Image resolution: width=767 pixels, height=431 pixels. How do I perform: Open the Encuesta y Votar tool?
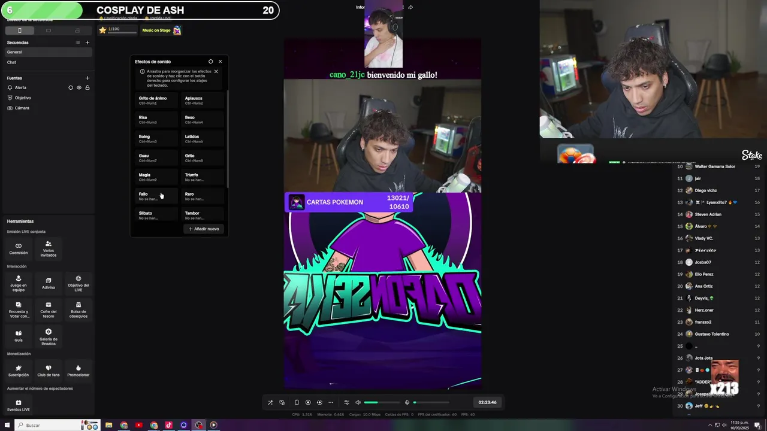point(19,309)
